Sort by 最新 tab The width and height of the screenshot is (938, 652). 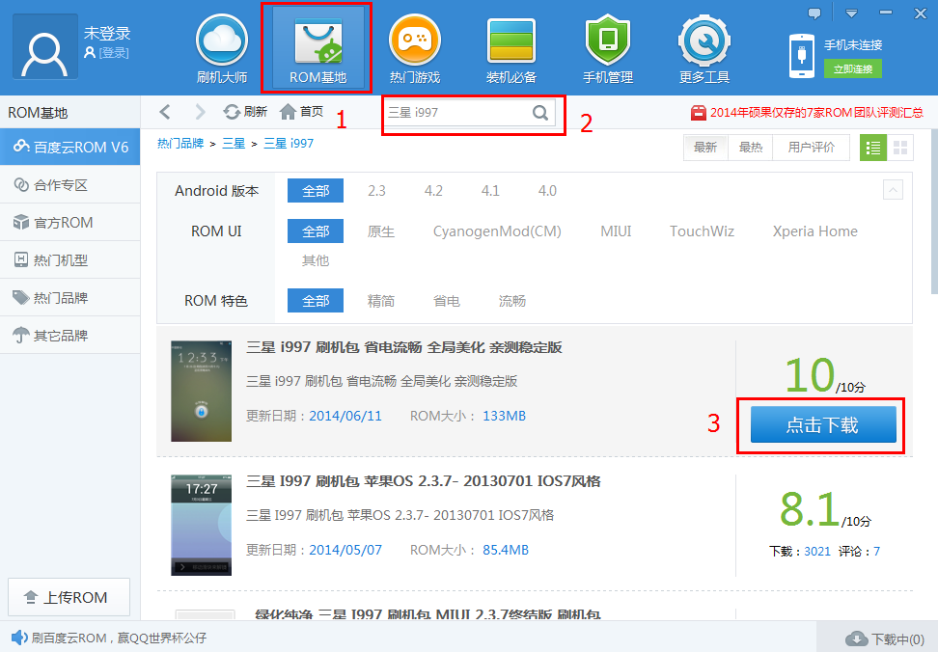705,148
